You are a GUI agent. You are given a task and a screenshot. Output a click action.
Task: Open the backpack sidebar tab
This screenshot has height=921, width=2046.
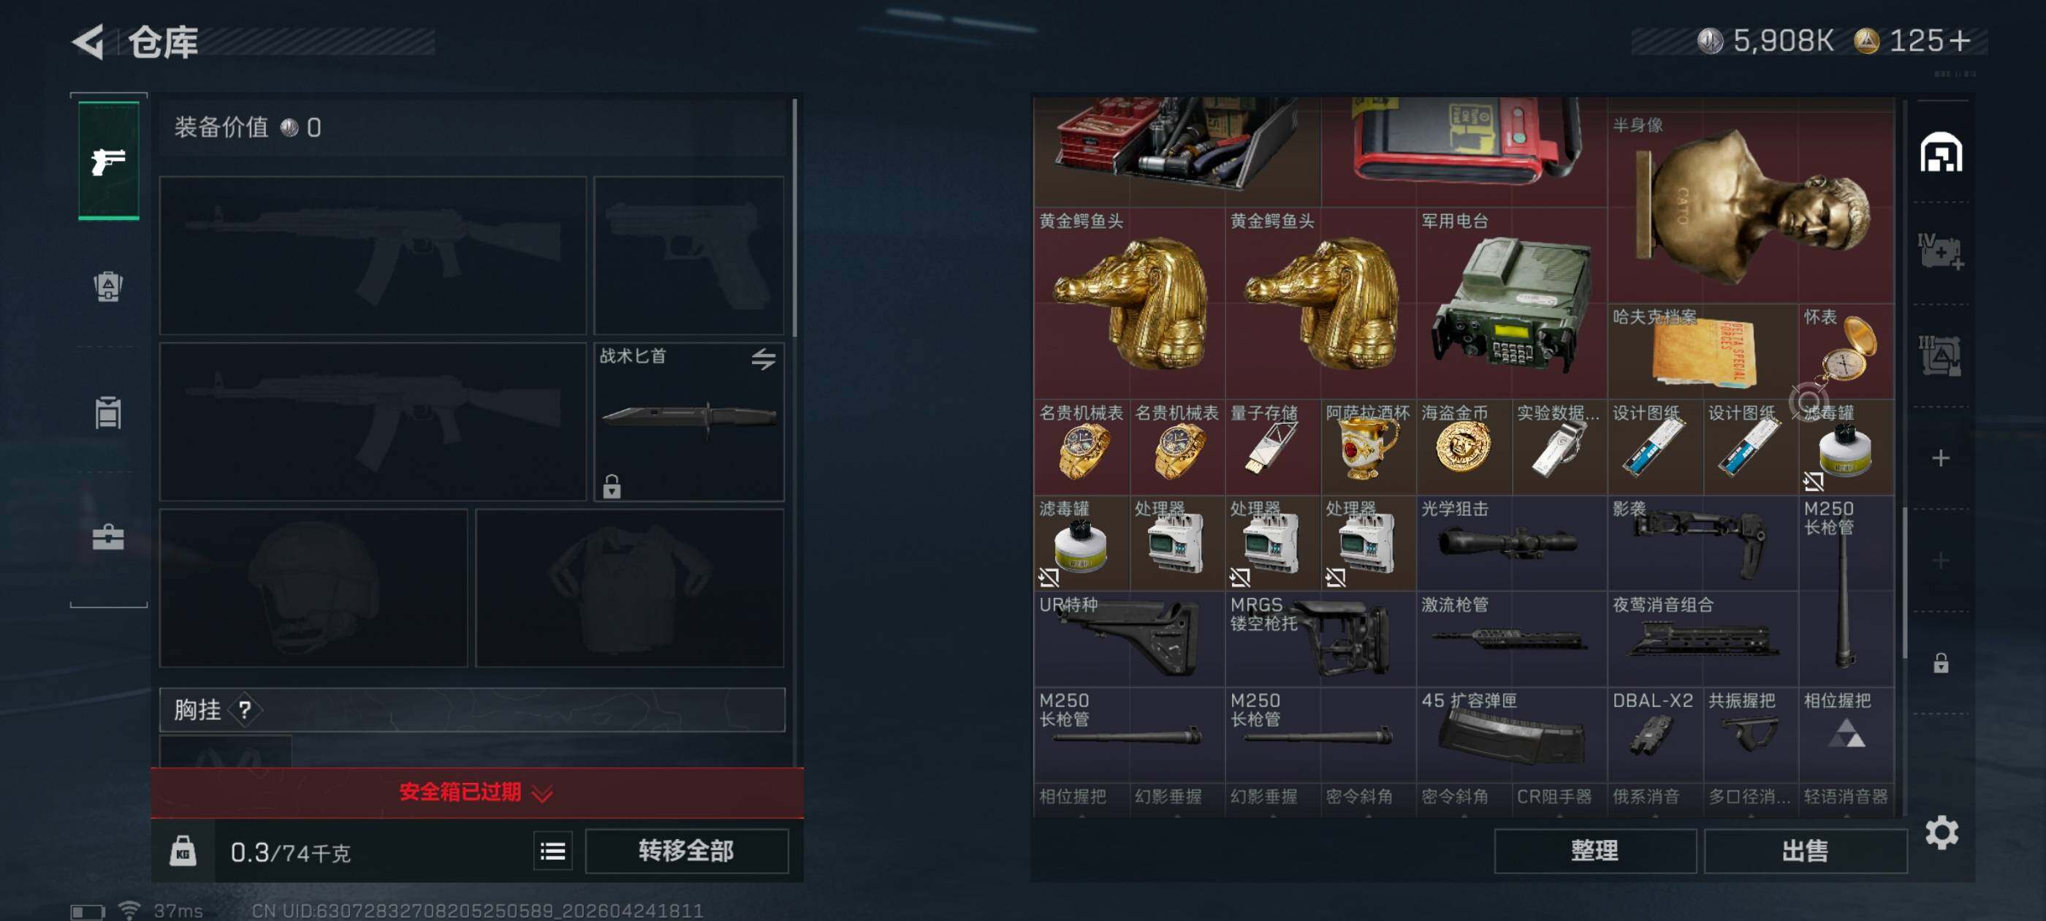click(x=109, y=286)
